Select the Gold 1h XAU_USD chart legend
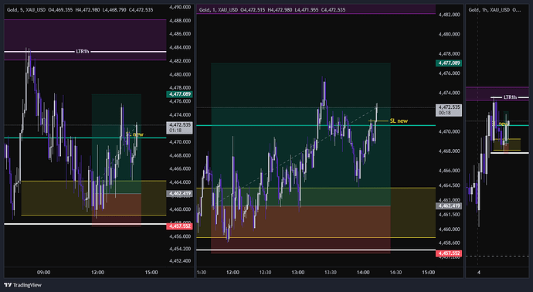Viewport: 533px width, 292px height. (x=494, y=10)
